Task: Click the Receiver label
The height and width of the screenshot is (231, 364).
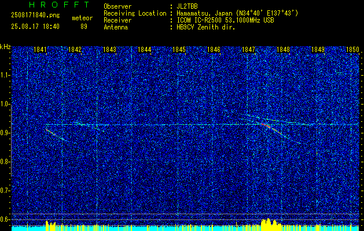Action: coord(117,20)
